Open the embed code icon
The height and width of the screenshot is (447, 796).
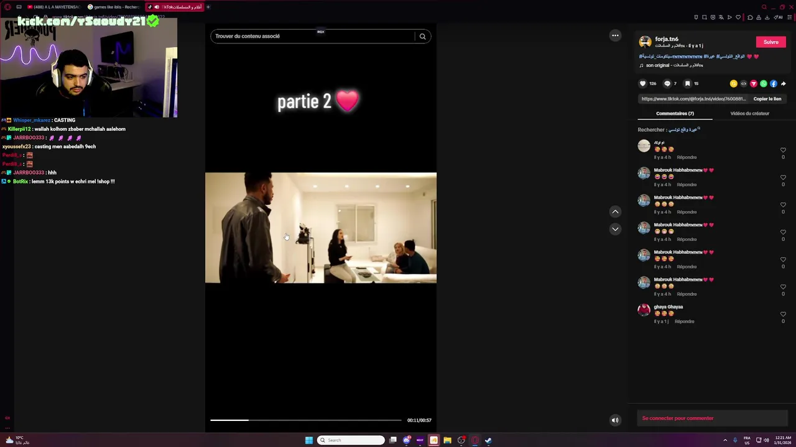[744, 84]
